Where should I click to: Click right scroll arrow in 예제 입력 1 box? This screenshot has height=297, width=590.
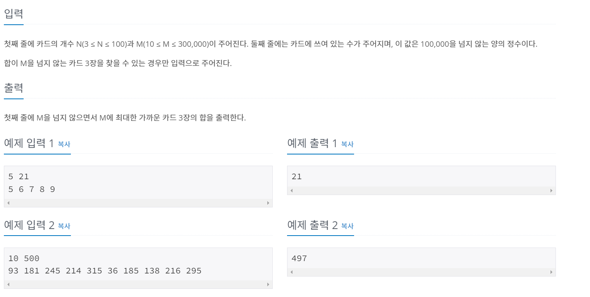(x=268, y=203)
